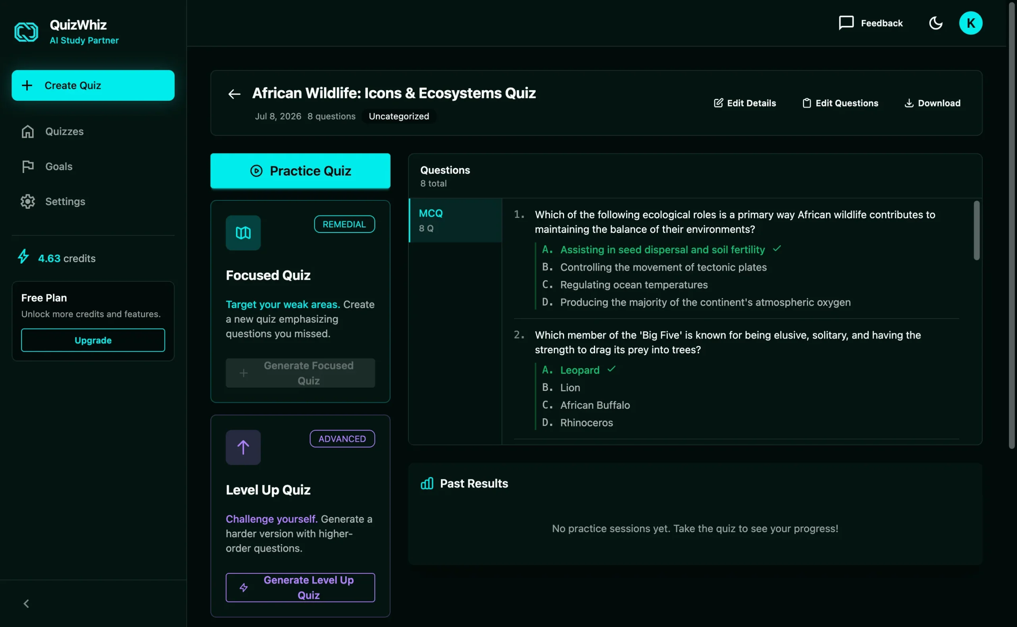The height and width of the screenshot is (627, 1017).
Task: Click question 1 ecological roles text
Action: click(x=735, y=222)
